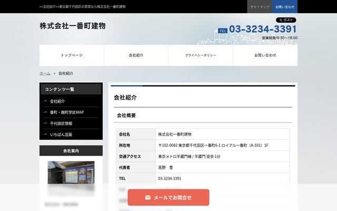The width and height of the screenshot is (337, 211).
Task: Click the 会社概要 section heading
Action: click(126, 116)
